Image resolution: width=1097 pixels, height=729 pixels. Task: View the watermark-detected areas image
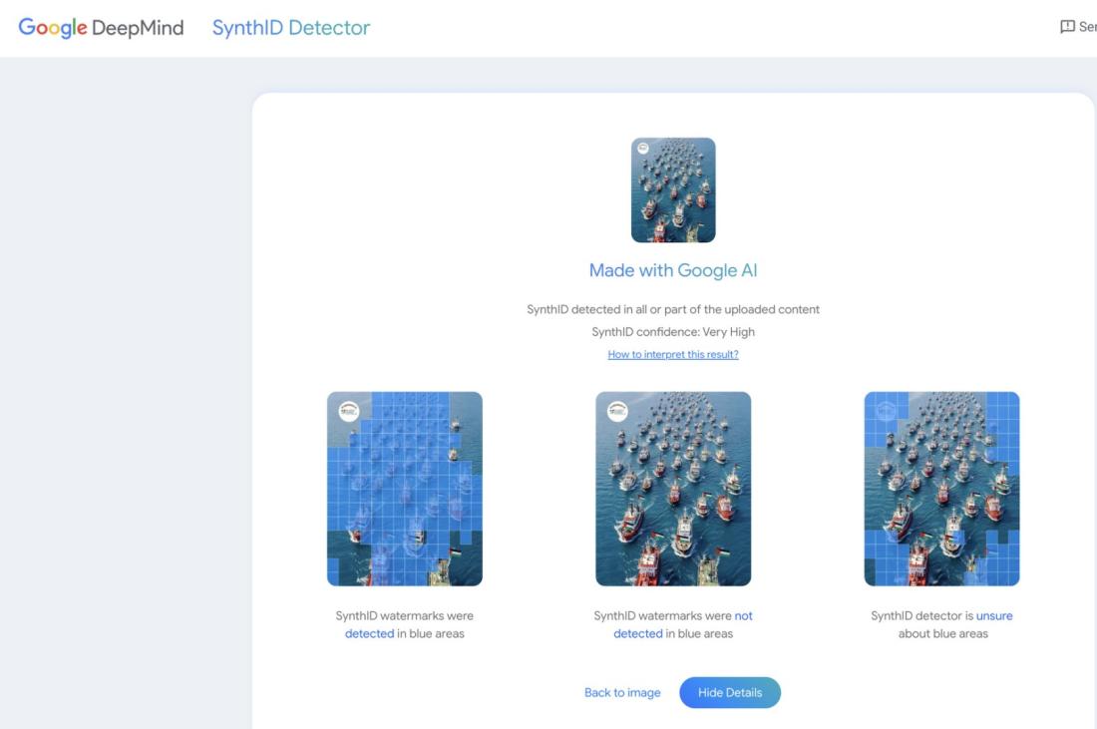(404, 489)
